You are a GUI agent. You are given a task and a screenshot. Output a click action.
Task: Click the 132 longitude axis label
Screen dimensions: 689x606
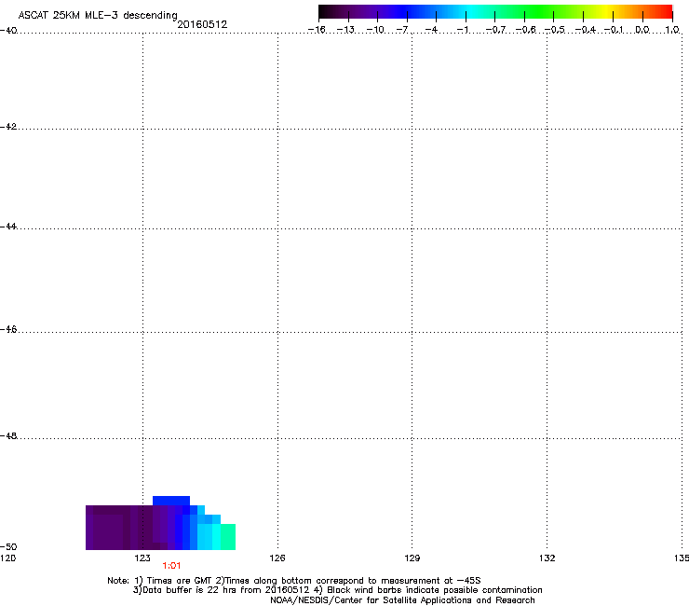point(547,558)
